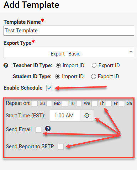Tick the Th repeat day checkbox
The image size is (137, 170).
(94, 103)
